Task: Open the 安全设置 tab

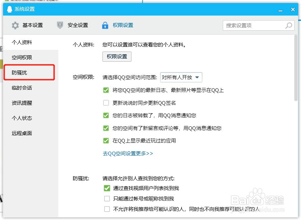Action: [x=72, y=25]
